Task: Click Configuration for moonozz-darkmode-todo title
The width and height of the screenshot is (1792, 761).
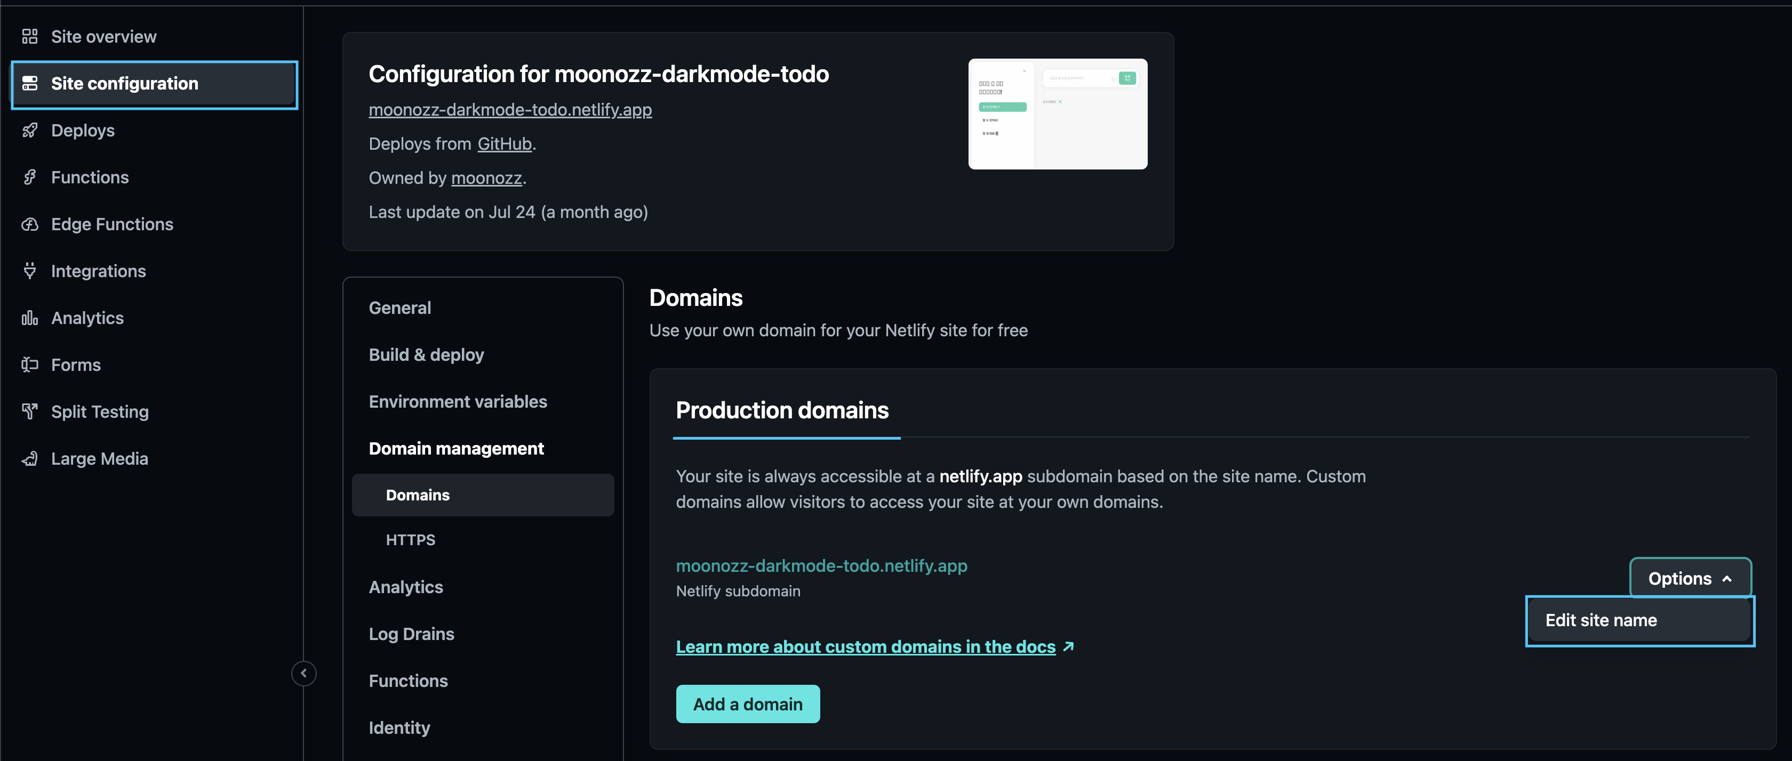Action: click(598, 74)
